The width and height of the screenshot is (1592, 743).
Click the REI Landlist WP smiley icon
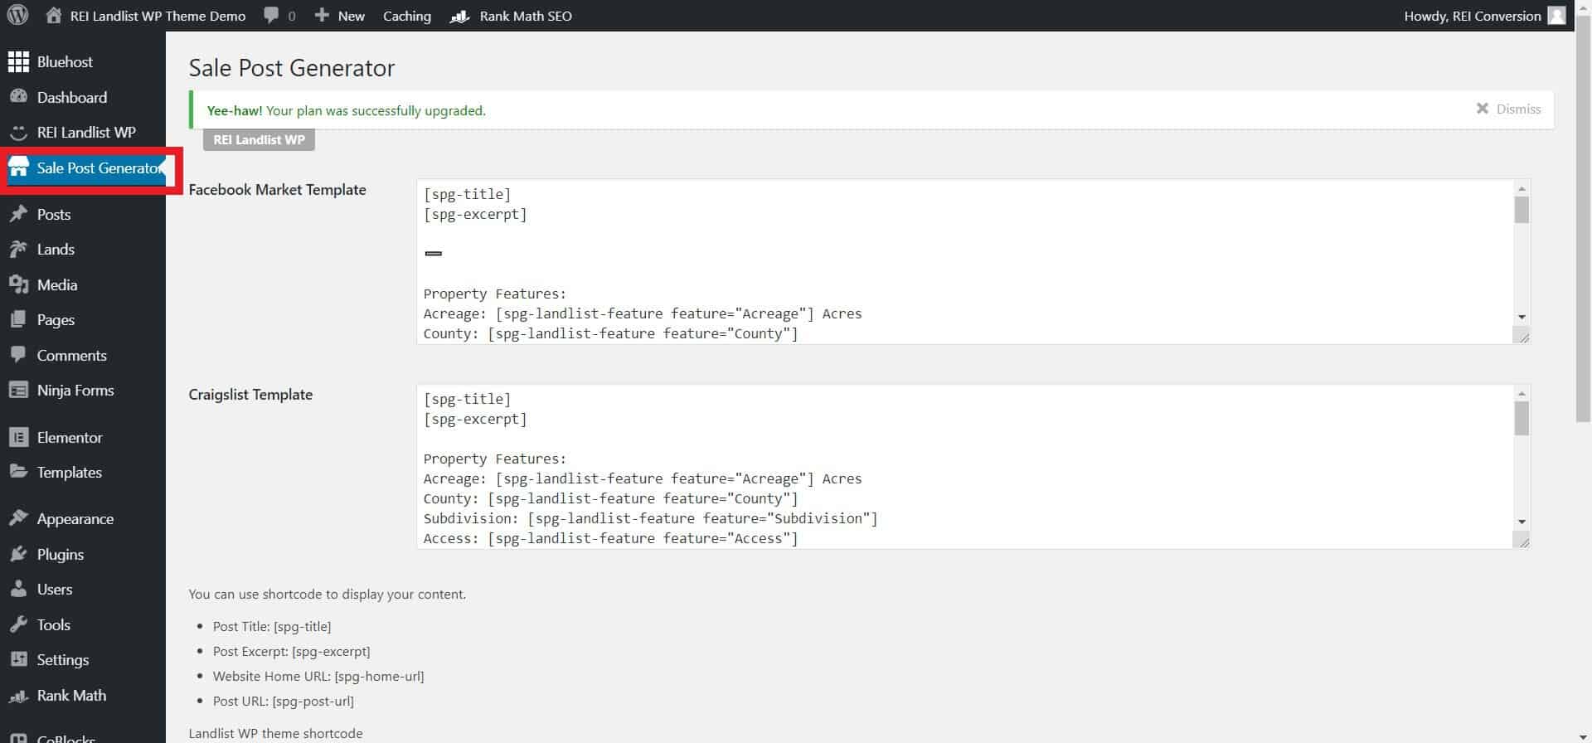tap(18, 133)
